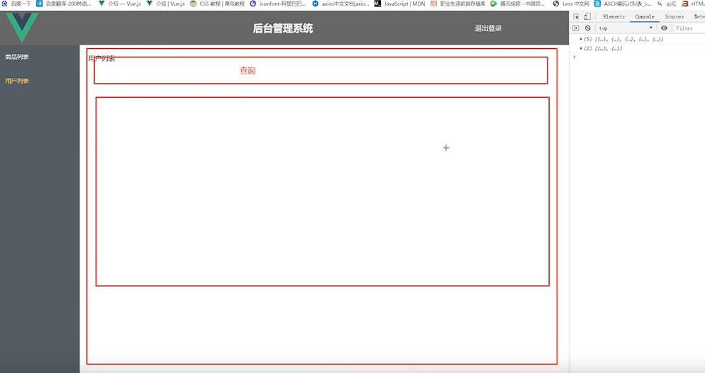The width and height of the screenshot is (705, 373).
Task: Click the Vue logo in header
Action: 21,28
